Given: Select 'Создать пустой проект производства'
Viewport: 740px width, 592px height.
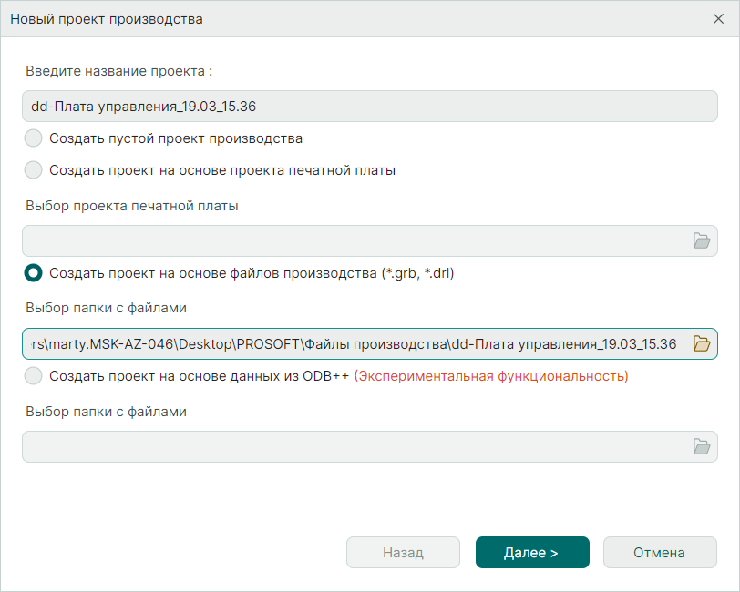Looking at the screenshot, I should [33, 138].
